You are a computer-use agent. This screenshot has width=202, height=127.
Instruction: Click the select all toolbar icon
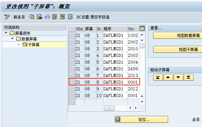[55, 17]
